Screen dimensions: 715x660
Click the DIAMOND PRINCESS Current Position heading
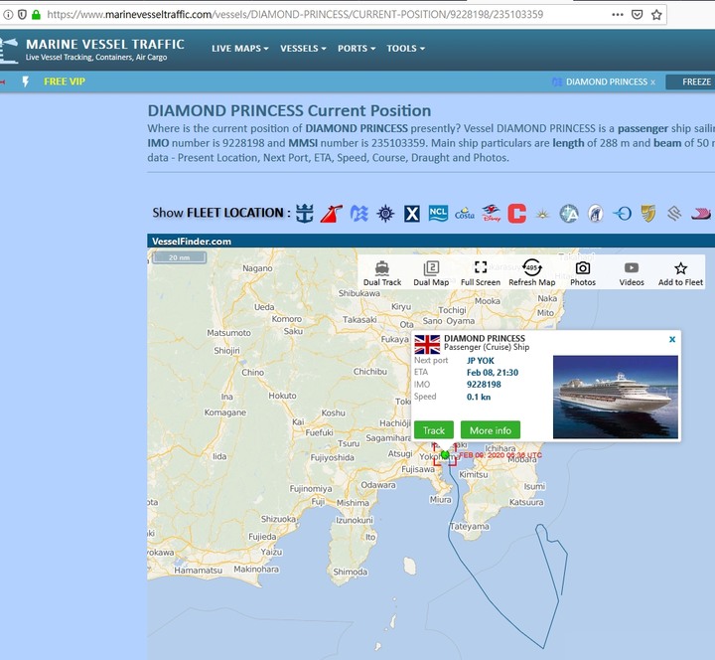tap(289, 110)
